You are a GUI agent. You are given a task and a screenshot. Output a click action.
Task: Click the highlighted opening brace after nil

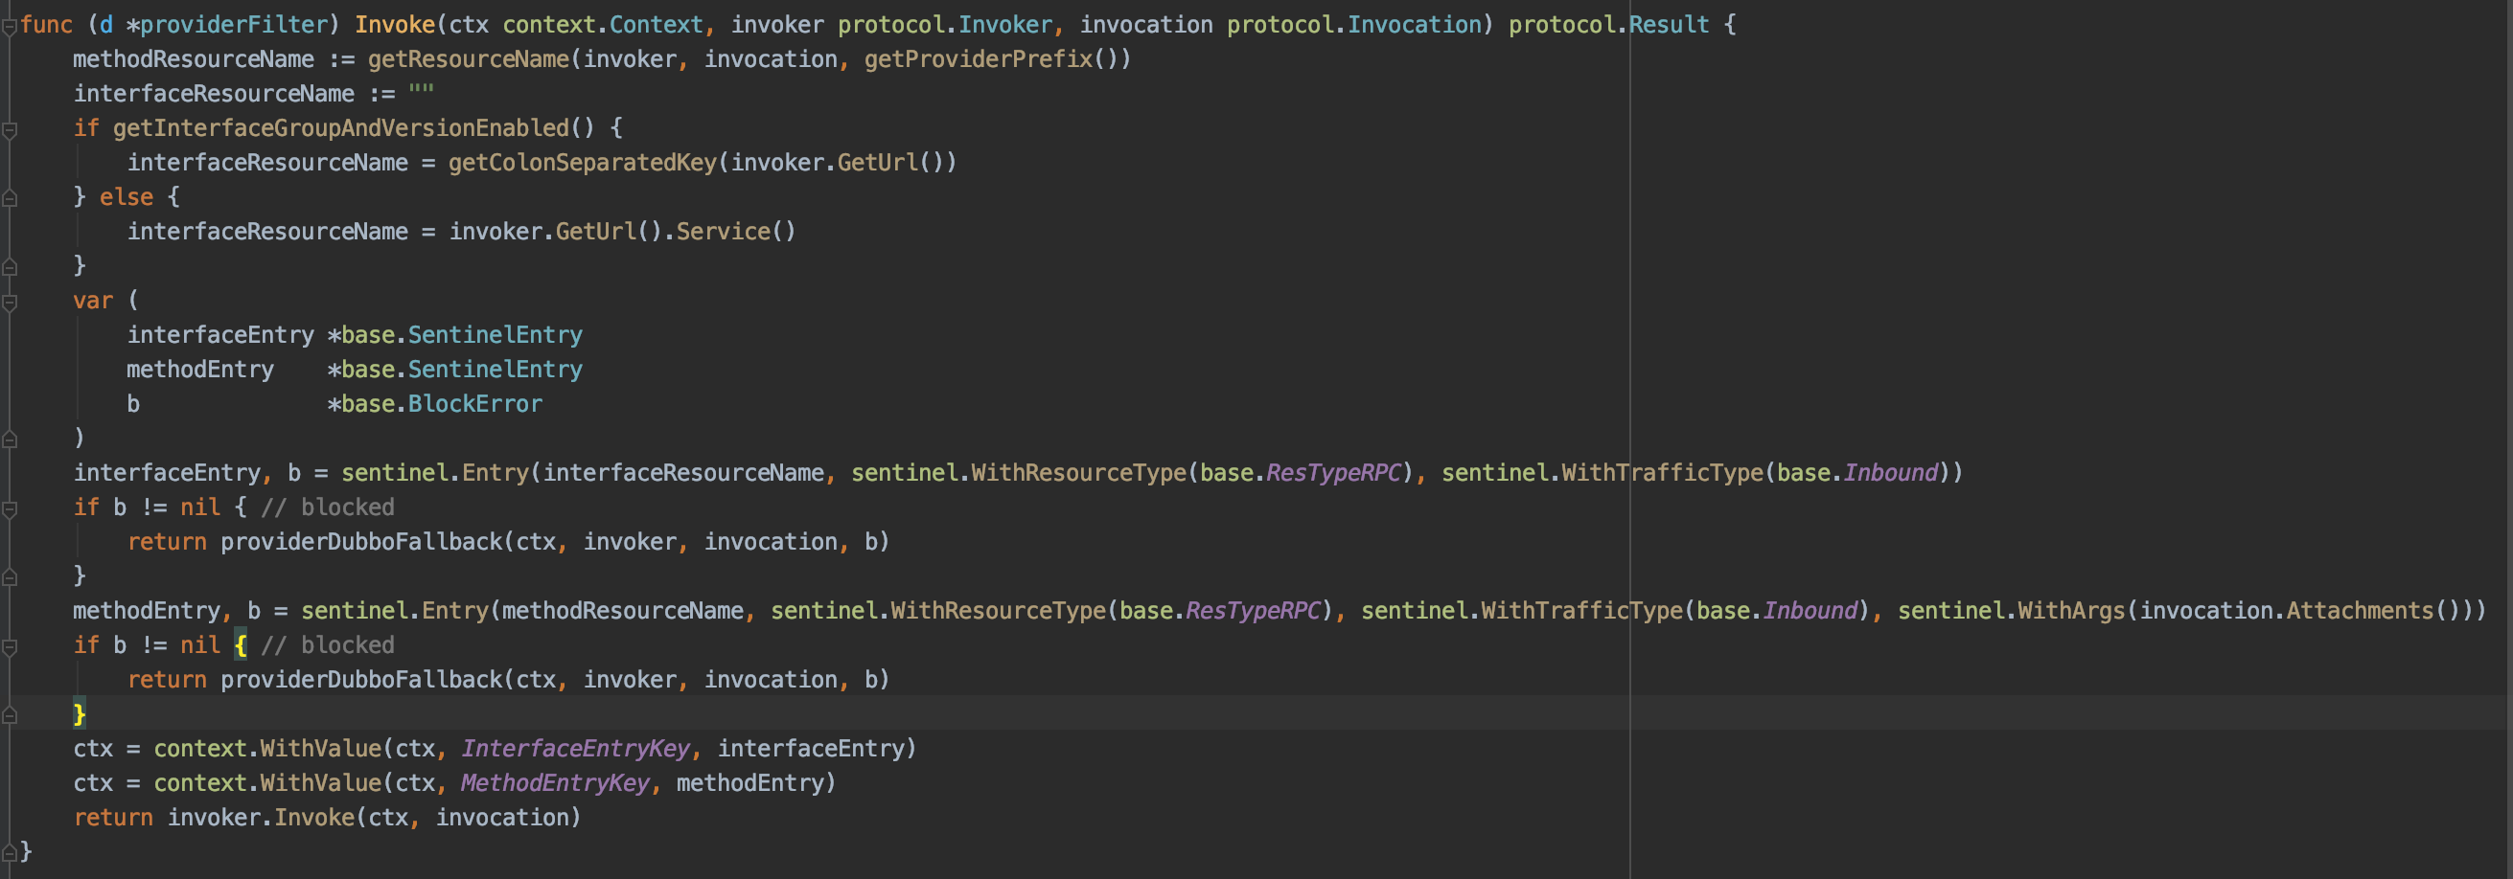tap(240, 645)
